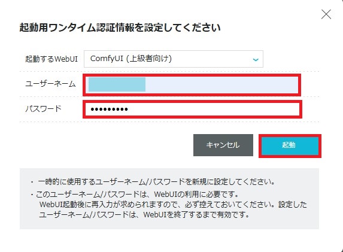Close the dialog with the X icon
This screenshot has height=252, width=343.
[326, 14]
